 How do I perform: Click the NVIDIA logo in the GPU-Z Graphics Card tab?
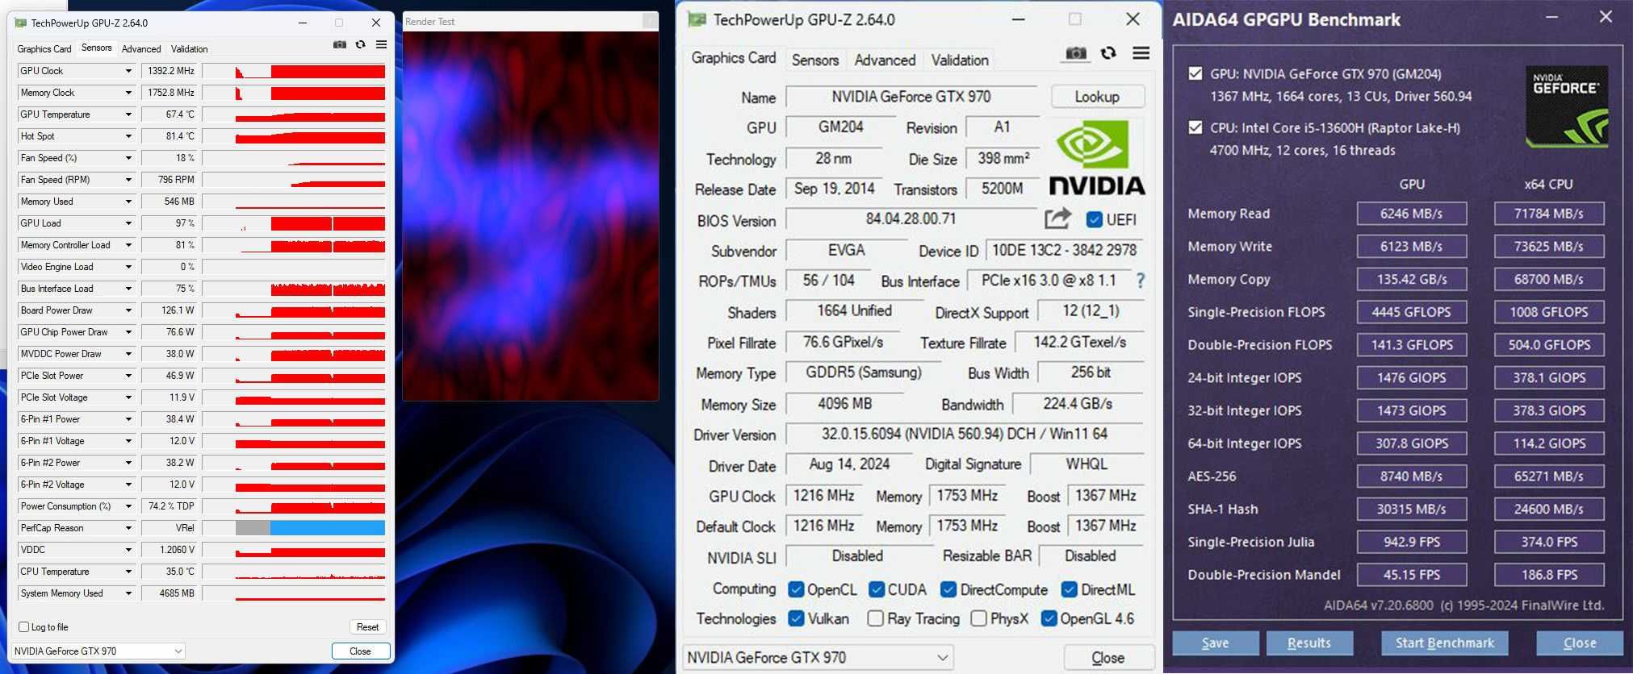(1097, 158)
